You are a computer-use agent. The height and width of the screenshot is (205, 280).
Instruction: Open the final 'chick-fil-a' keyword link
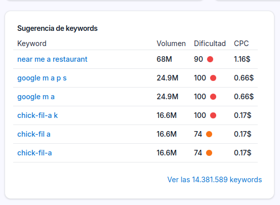34,153
